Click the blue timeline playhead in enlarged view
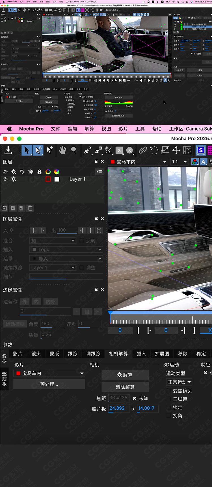Viewport: 212px width, 487px height. (110, 313)
